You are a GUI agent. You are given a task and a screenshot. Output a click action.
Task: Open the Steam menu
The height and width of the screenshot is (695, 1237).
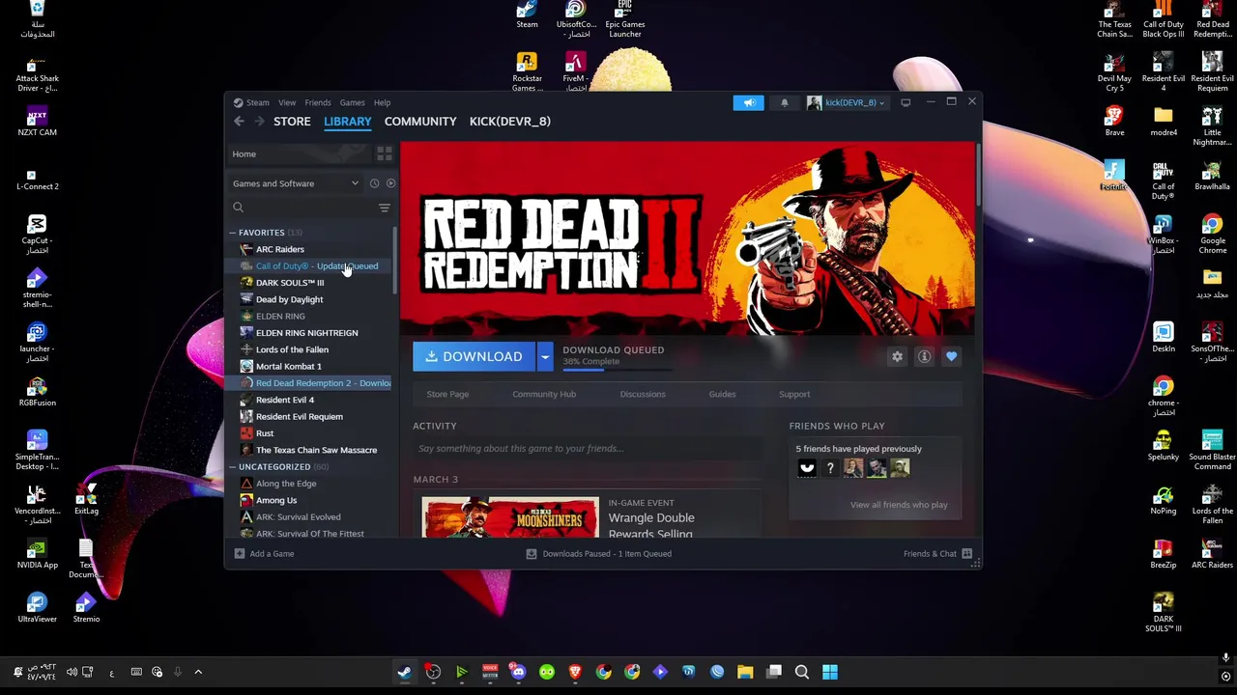coord(257,102)
